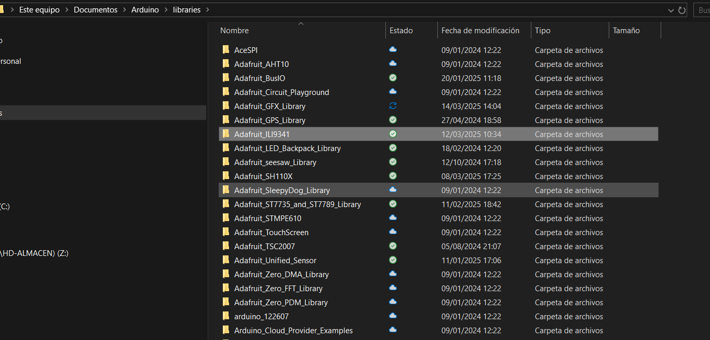Image resolution: width=710 pixels, height=340 pixels.
Task: Navigate to Documentos in the address bar
Action: point(96,10)
